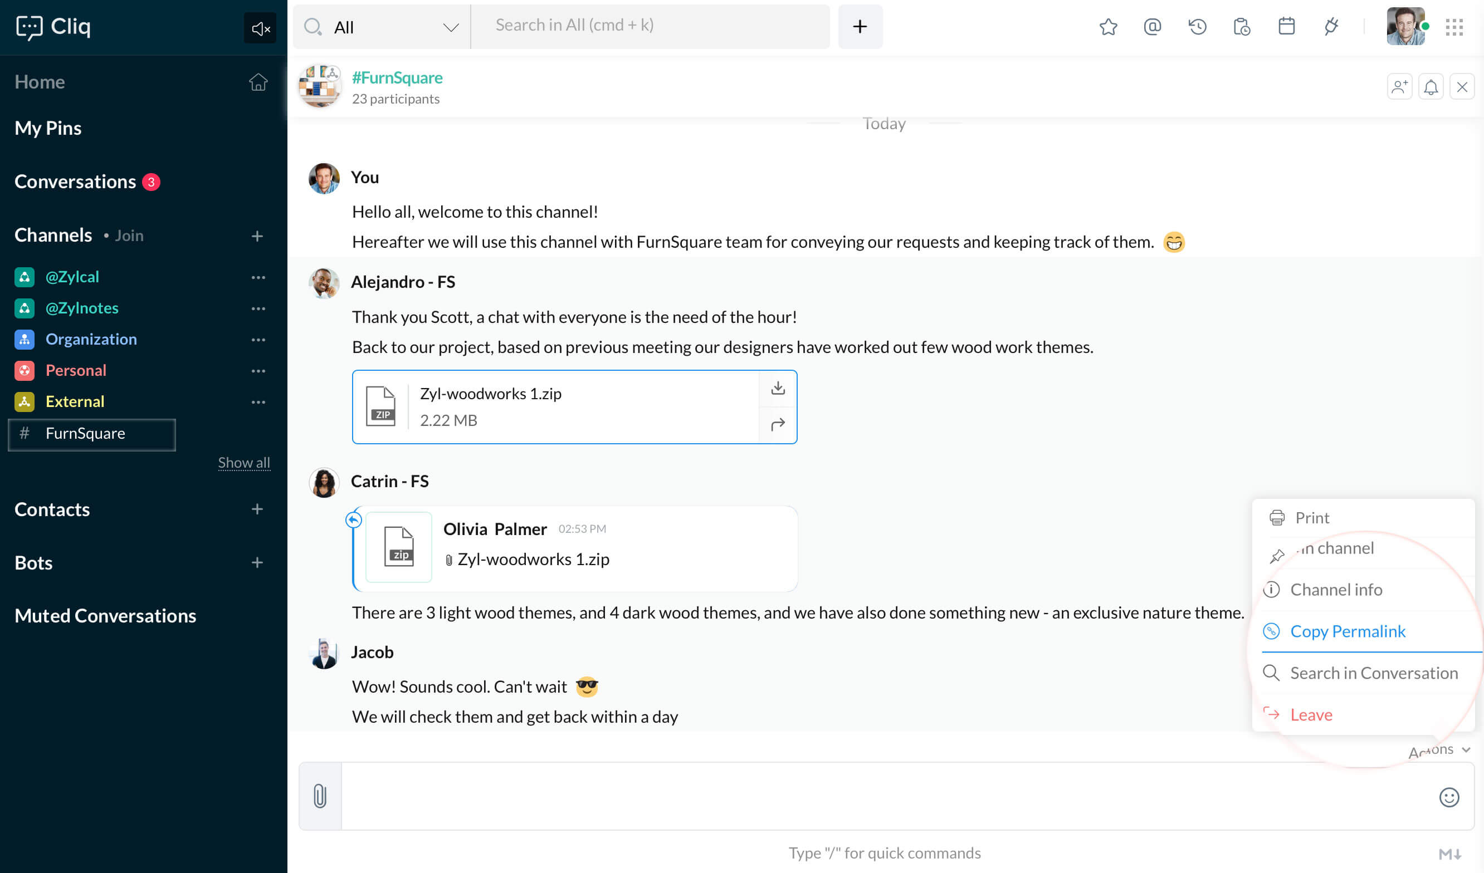Click Catrin - FS sender name

[x=390, y=481]
